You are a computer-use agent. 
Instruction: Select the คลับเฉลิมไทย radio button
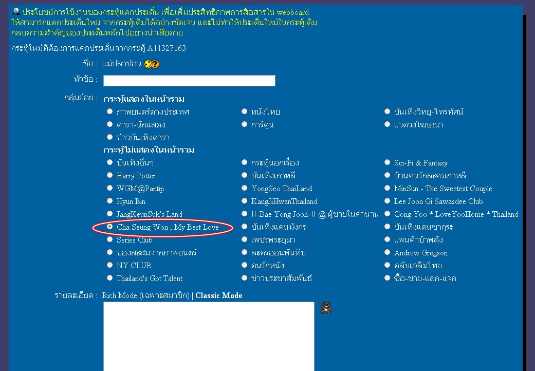(388, 265)
